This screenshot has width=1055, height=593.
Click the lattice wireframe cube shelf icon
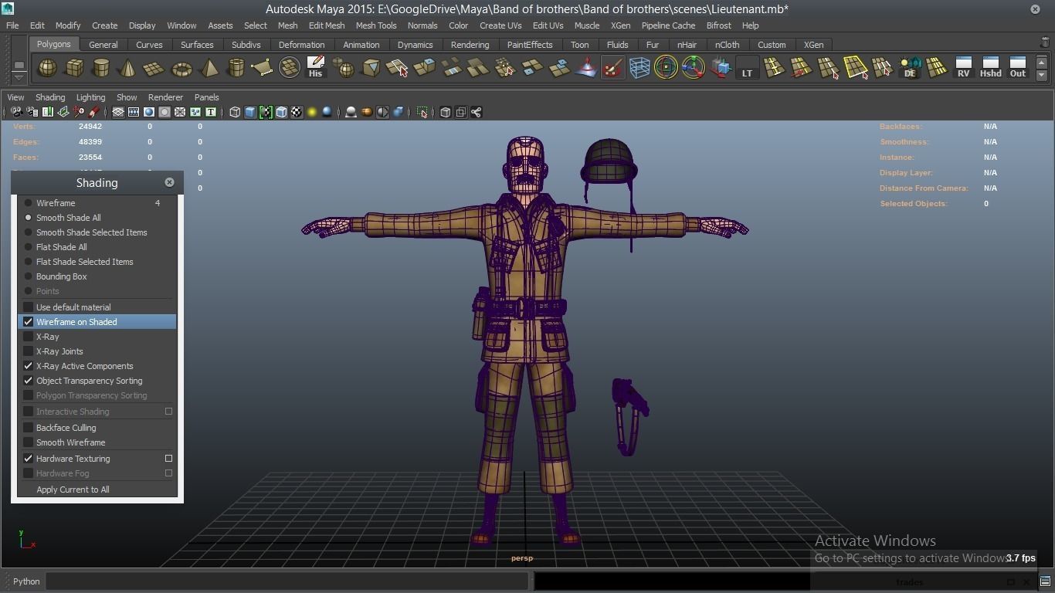639,68
